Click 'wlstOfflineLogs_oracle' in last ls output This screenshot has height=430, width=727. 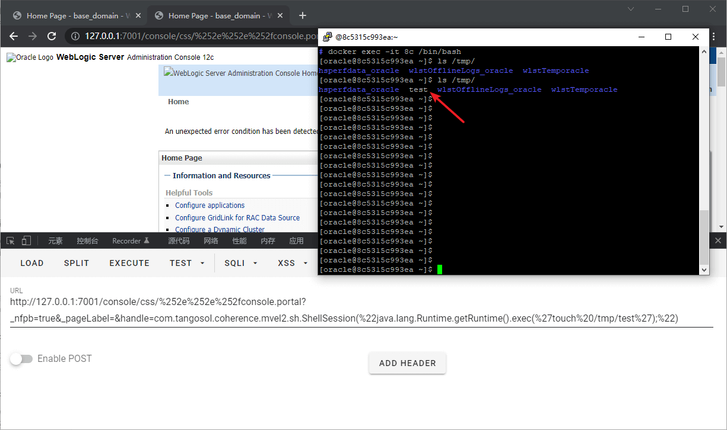(x=490, y=89)
